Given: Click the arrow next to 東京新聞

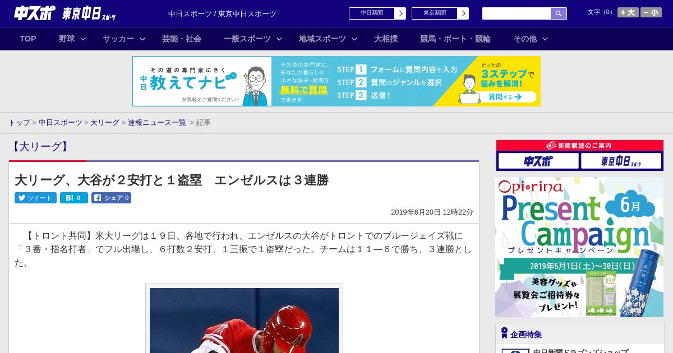Looking at the screenshot, I should click(x=463, y=13).
